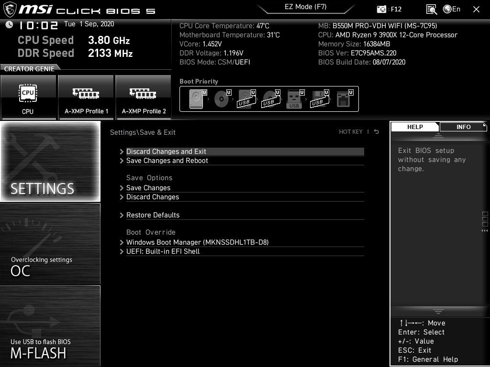490x367 pixels.
Task: Open the SETTINGS section
Action: point(50,162)
